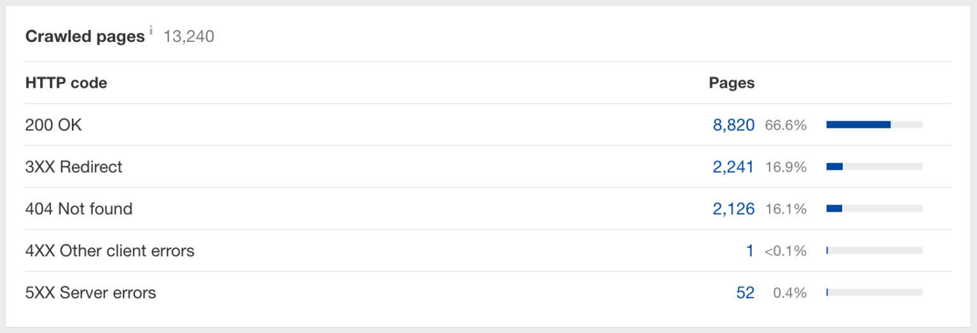Viewport: 977px width, 333px height.
Task: Click the 3XX Redirect progress bar
Action: [874, 167]
